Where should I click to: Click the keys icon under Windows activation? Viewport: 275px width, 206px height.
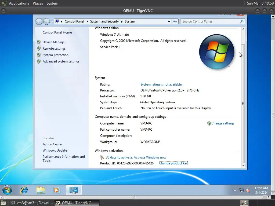[102, 157]
